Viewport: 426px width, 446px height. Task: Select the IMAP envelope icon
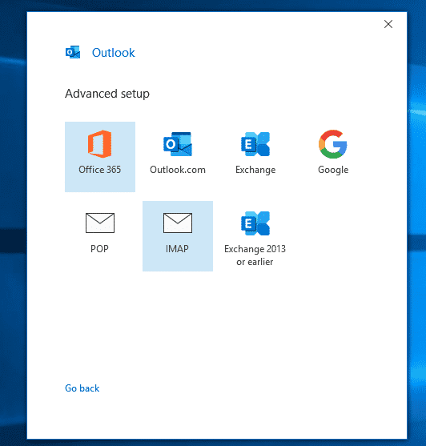[x=178, y=223]
